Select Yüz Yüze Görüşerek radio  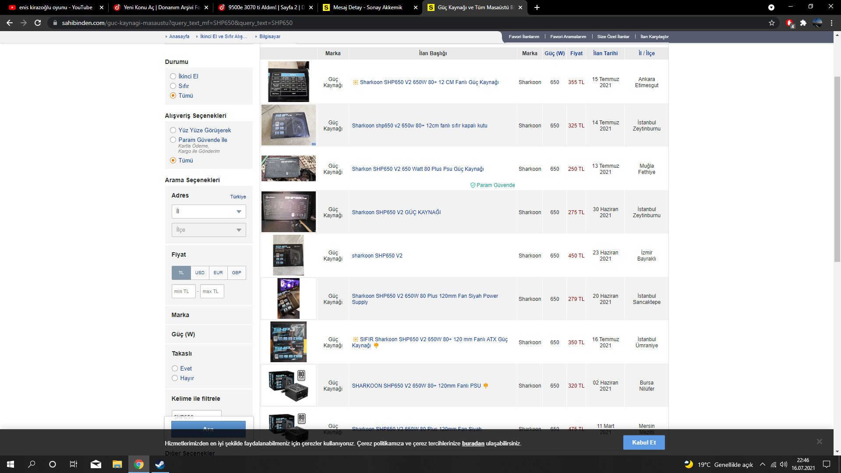(x=173, y=130)
